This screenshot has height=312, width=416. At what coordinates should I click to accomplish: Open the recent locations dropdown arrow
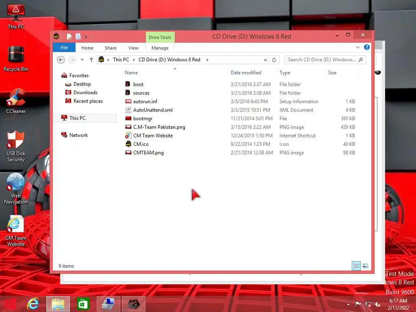tap(82, 60)
